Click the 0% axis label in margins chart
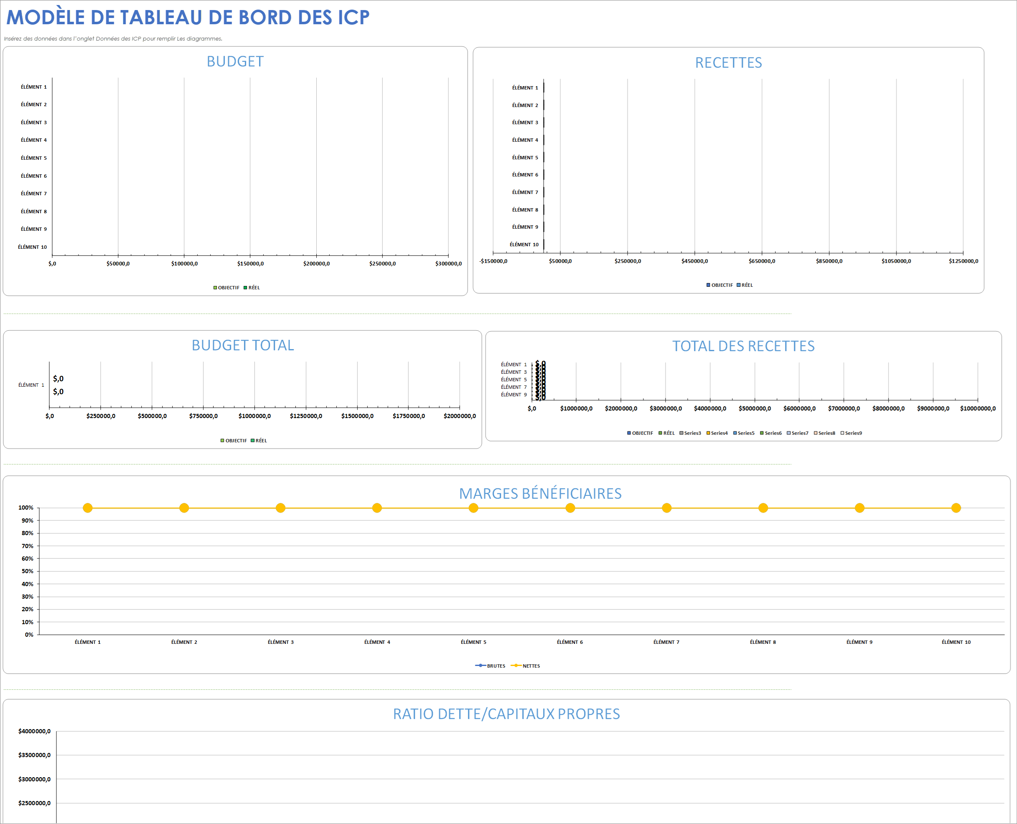The height and width of the screenshot is (824, 1017). [29, 635]
